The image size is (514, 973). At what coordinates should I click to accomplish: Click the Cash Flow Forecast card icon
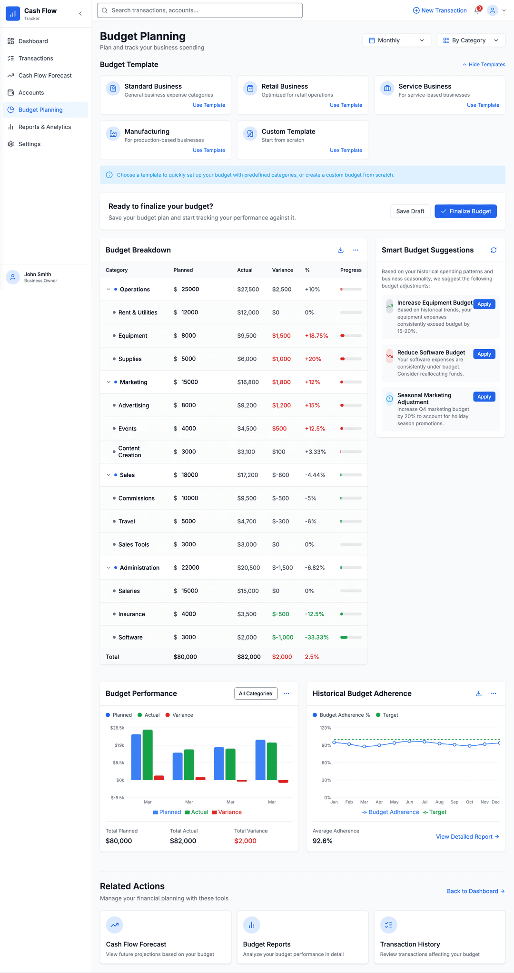115,925
